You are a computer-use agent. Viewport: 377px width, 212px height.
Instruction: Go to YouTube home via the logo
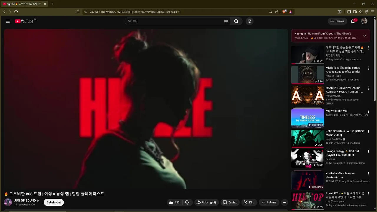[x=24, y=21]
